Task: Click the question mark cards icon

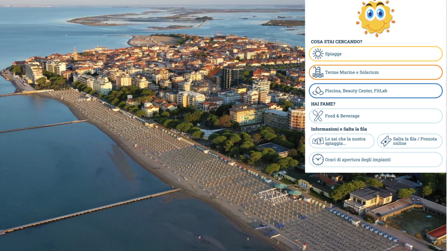Action: [318, 141]
